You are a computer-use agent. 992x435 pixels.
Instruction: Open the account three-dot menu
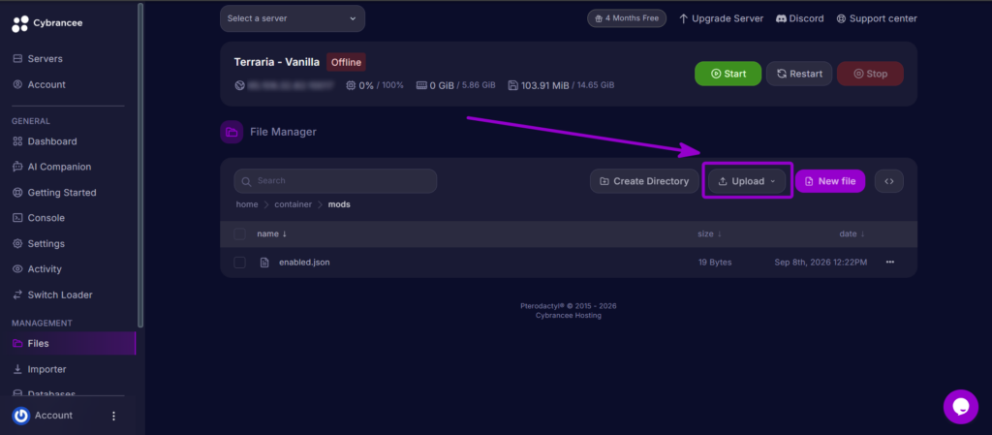click(x=114, y=416)
